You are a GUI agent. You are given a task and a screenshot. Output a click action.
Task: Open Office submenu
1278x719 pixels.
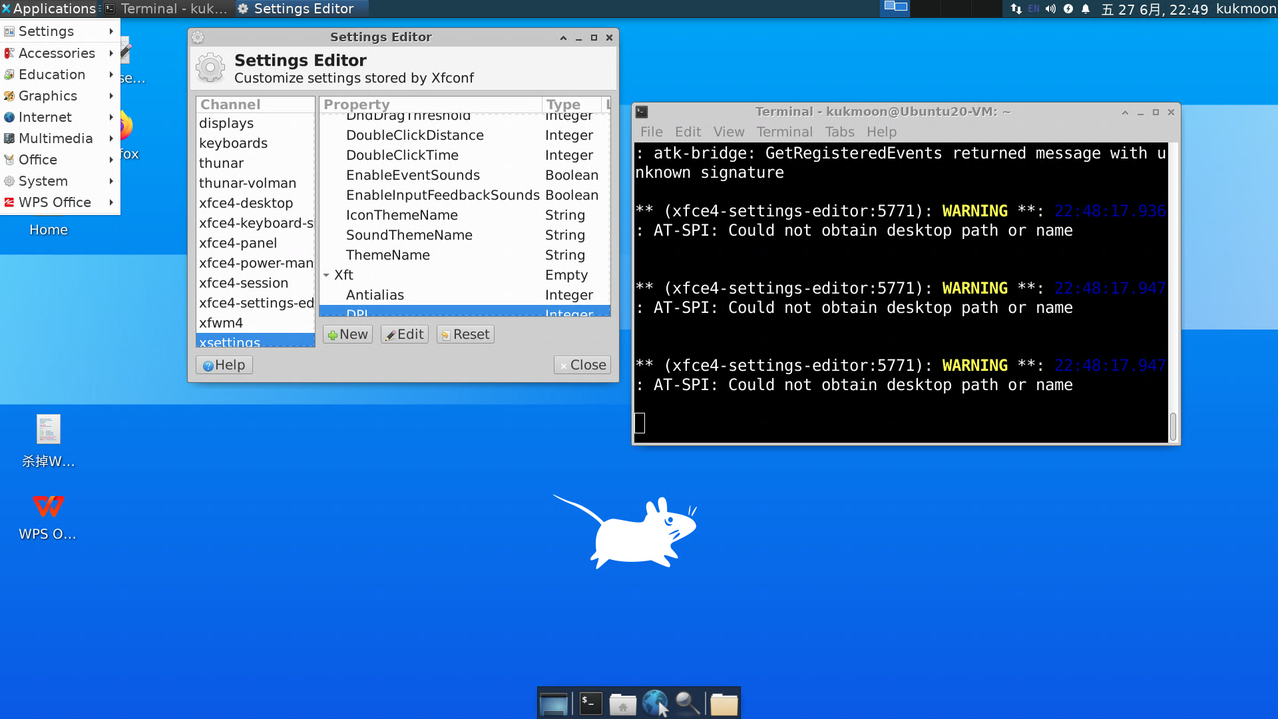point(60,159)
